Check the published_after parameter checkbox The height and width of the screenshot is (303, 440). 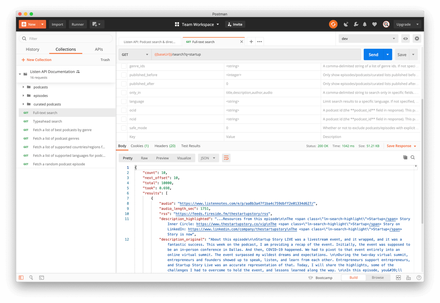click(123, 84)
